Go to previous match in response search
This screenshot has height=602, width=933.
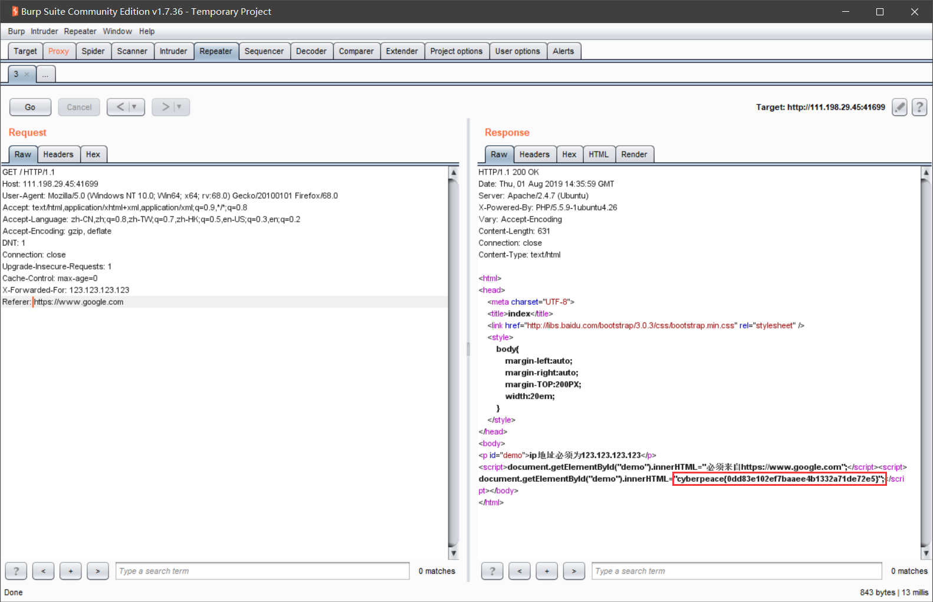click(520, 571)
